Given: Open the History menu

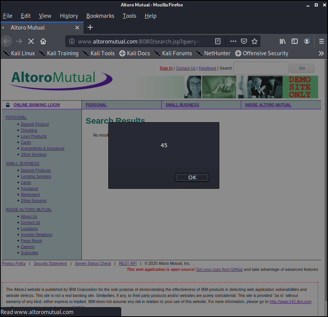Looking at the screenshot, I should [x=69, y=16].
